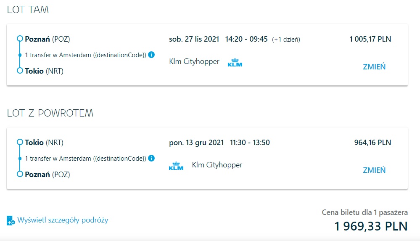Click LOT Z POWROTEM section heading

tap(50, 113)
